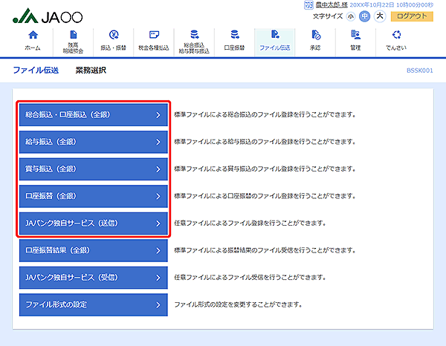Open 総合振込 給与賞与振込 navigation item

pos(194,42)
